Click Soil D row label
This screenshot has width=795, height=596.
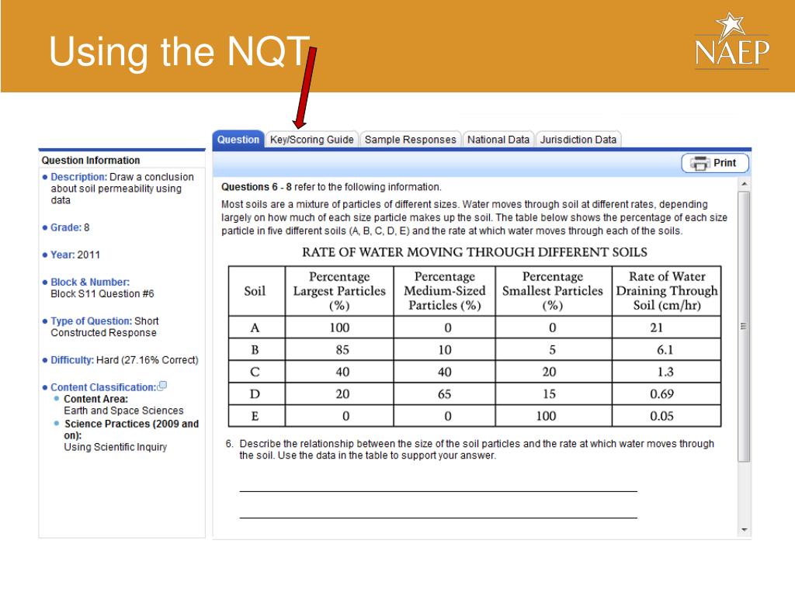(x=255, y=393)
